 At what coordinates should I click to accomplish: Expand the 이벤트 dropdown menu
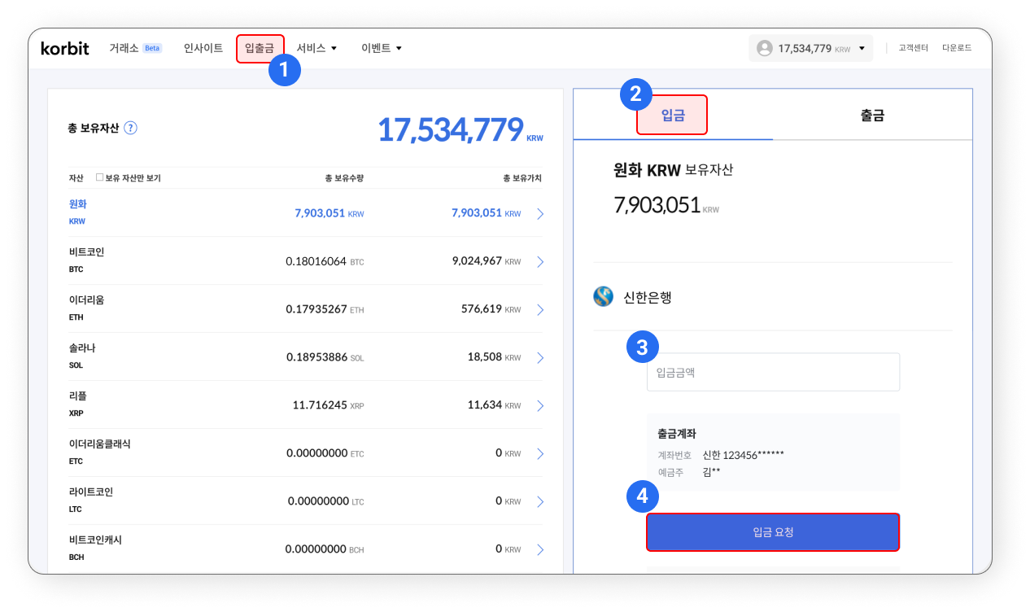(x=382, y=48)
